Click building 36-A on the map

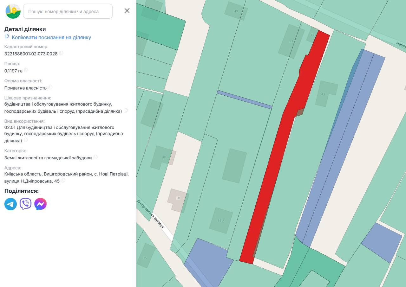(221, 220)
